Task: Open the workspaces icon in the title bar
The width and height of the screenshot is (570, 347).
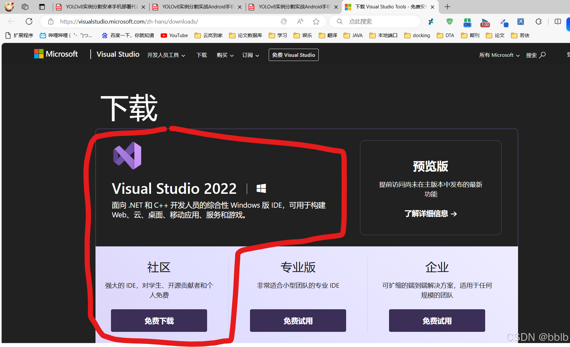Action: click(25, 7)
